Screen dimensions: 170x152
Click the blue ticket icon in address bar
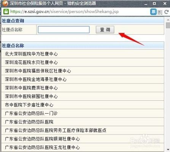point(153,12)
